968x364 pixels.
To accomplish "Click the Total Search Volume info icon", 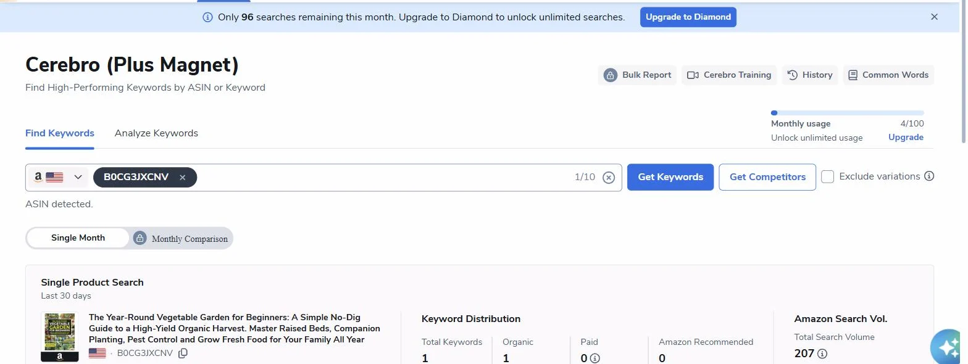I will click(x=822, y=354).
